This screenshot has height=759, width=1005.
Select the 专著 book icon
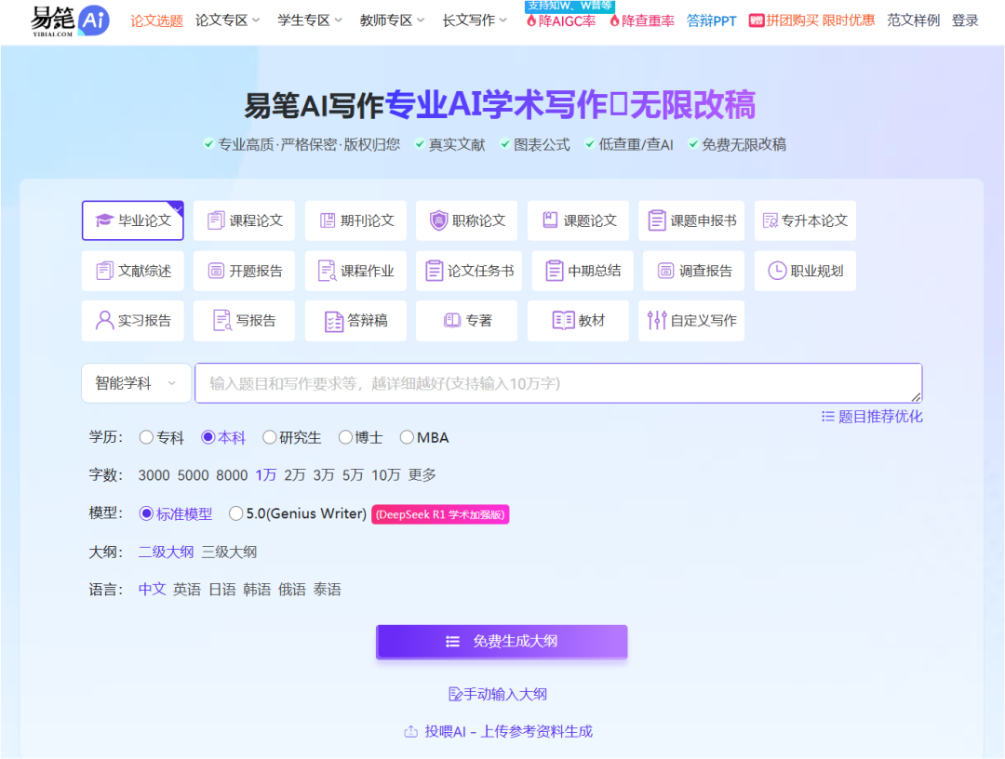click(x=452, y=320)
